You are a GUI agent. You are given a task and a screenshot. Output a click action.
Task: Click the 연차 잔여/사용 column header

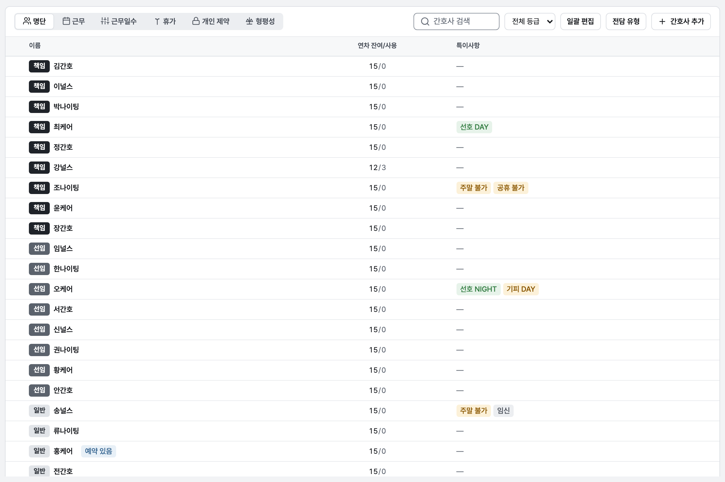[377, 46]
